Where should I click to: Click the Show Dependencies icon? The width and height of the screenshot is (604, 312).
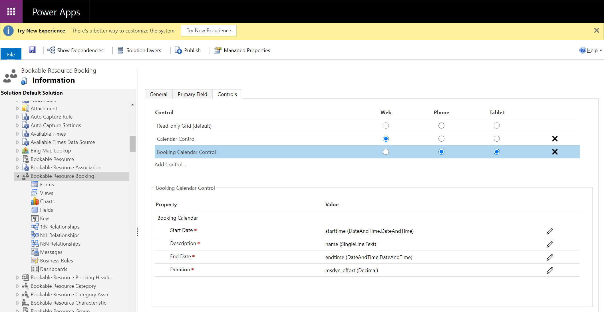tap(51, 50)
